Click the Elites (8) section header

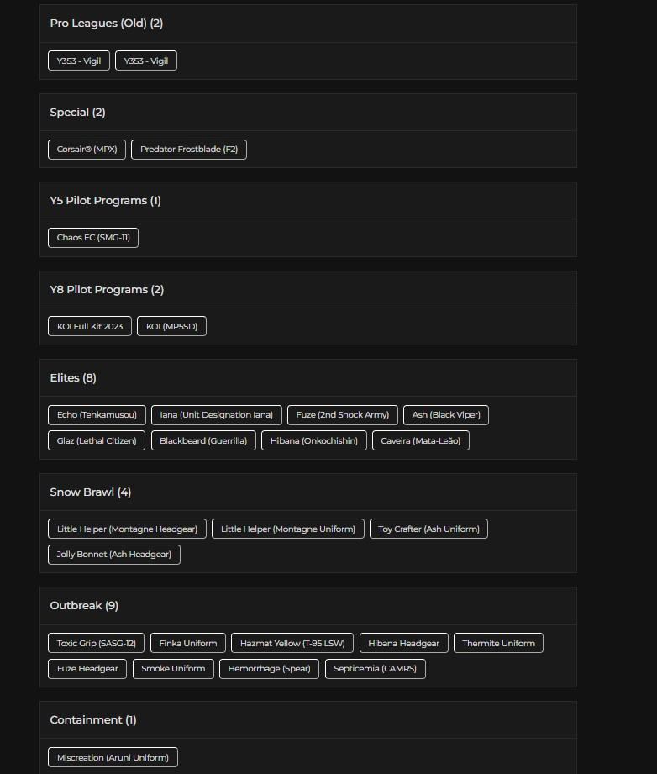click(x=73, y=378)
